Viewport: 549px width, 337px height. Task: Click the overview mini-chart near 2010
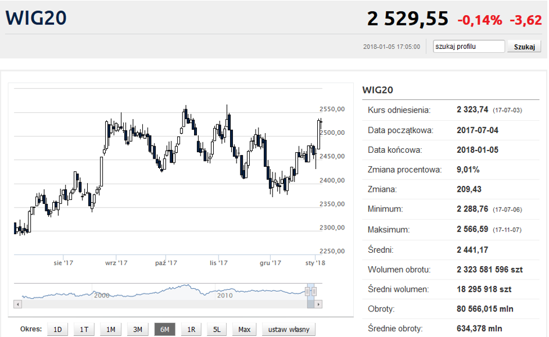click(x=224, y=292)
